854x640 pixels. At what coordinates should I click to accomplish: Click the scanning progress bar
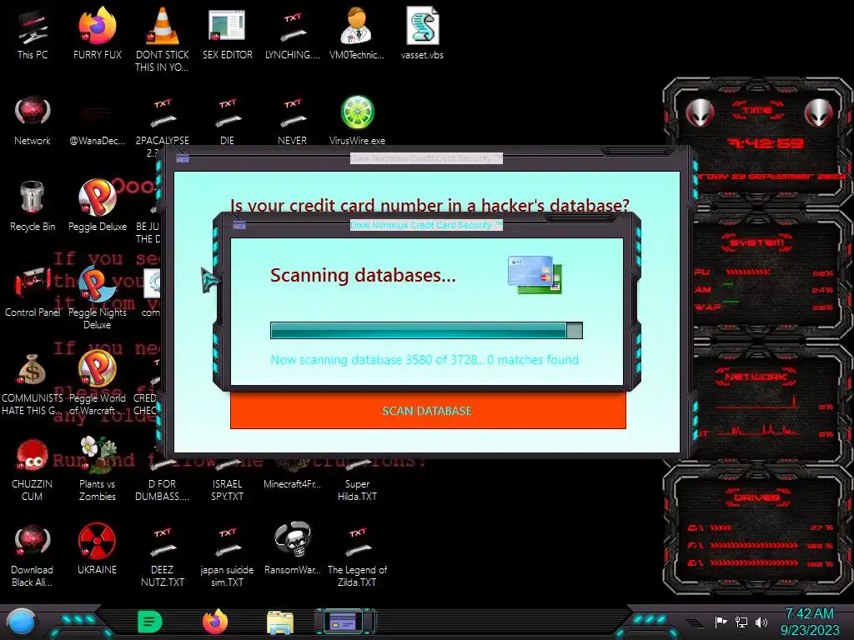(x=426, y=330)
